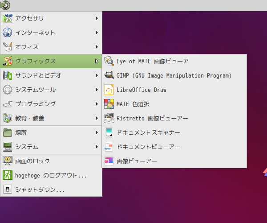This screenshot has height=223, width=267.
Task: Expand the 場所 submenu arrow
Action: pos(97,132)
